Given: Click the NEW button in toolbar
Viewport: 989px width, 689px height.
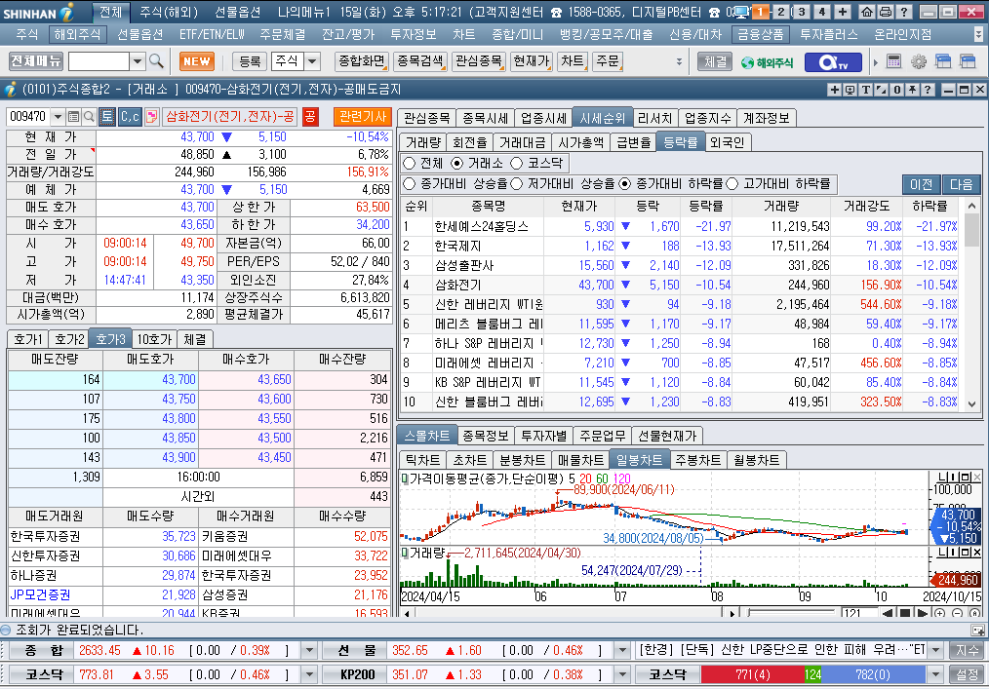Looking at the screenshot, I should pyautogui.click(x=197, y=61).
